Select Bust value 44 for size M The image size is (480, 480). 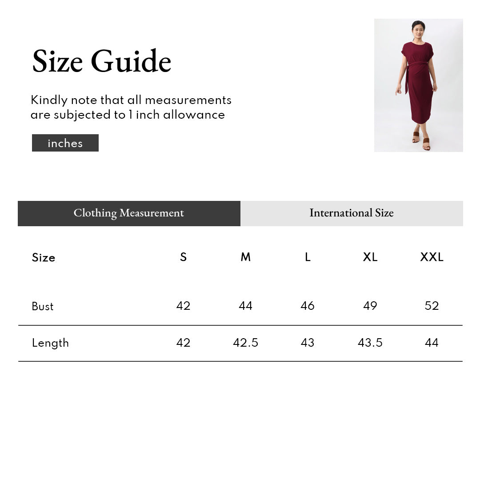coord(245,306)
